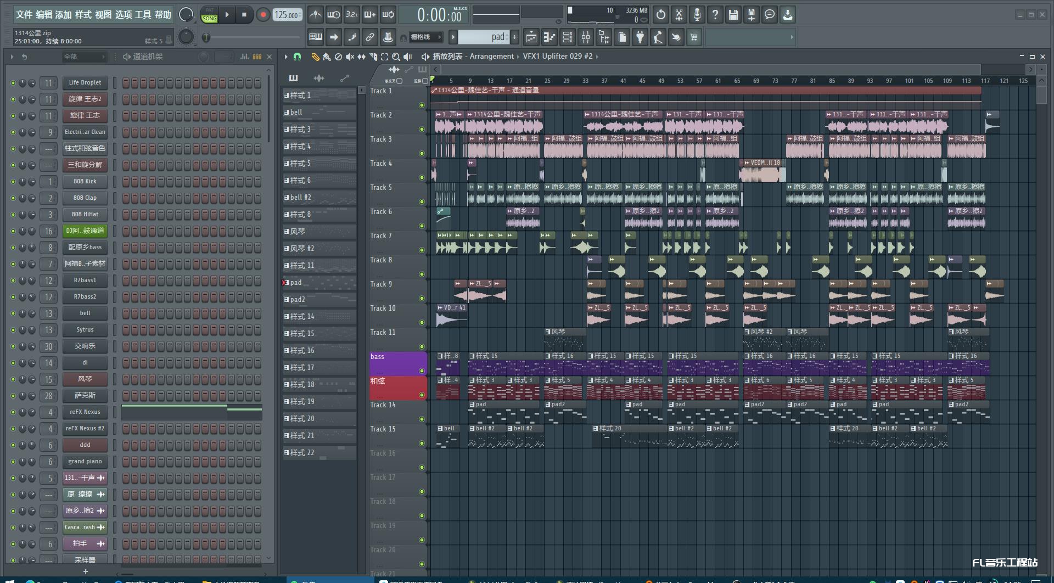Open the 帮助 (Help) menu
1054x583 pixels.
[163, 15]
